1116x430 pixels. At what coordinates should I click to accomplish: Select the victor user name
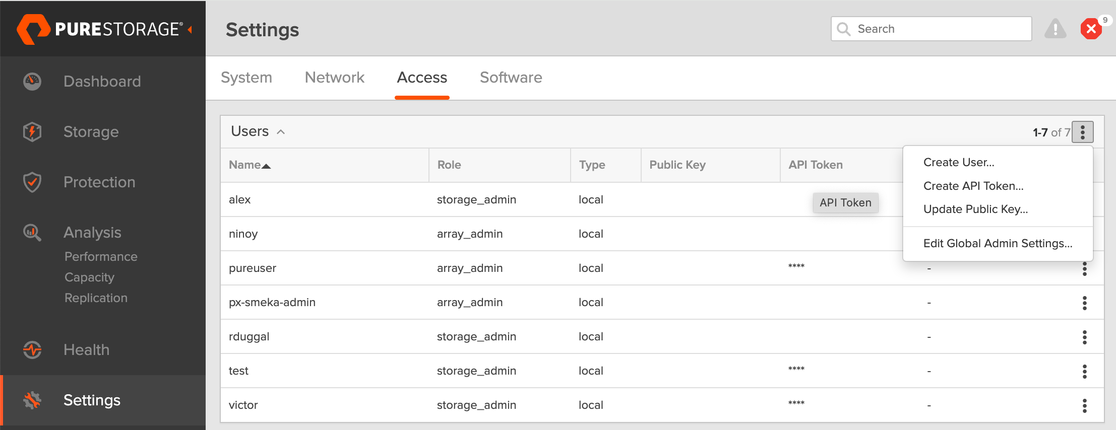[x=243, y=405]
